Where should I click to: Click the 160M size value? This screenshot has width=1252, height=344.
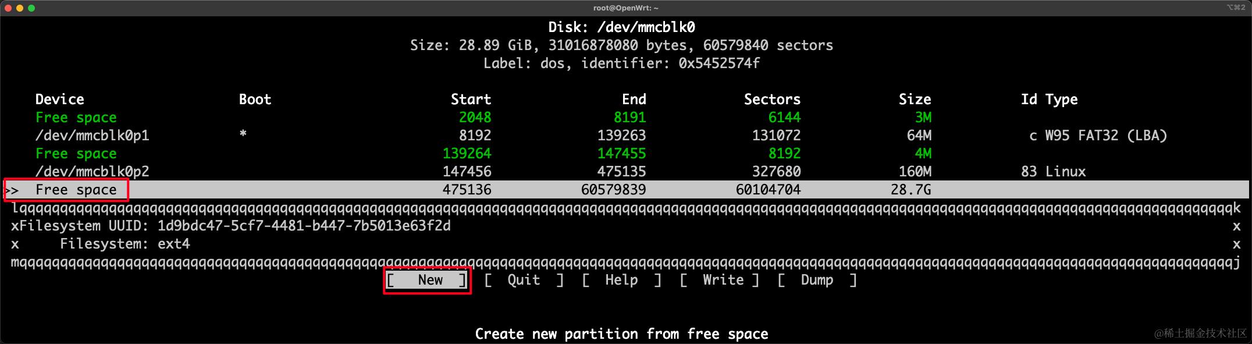[915, 172]
